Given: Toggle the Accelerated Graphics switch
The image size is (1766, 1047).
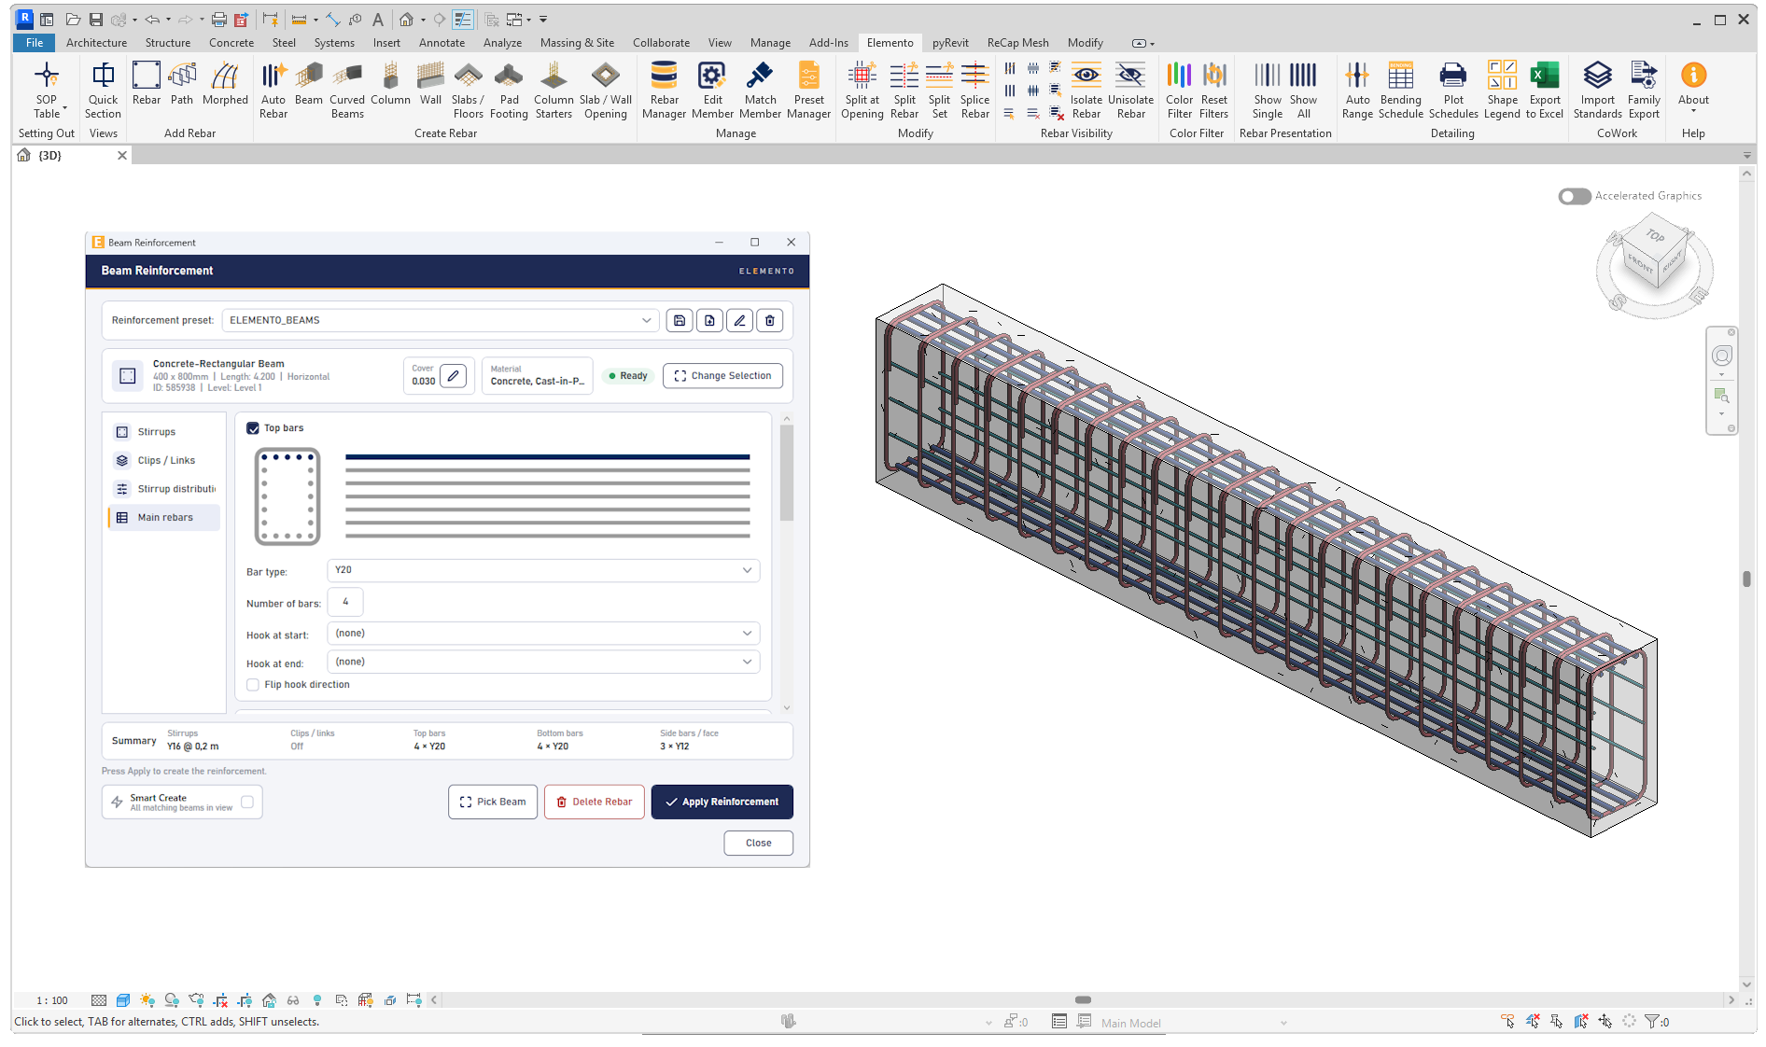Looking at the screenshot, I should coord(1574,196).
